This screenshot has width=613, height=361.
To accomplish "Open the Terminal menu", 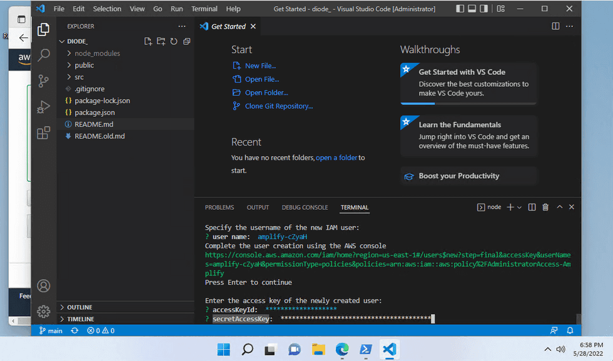I will coord(205,9).
